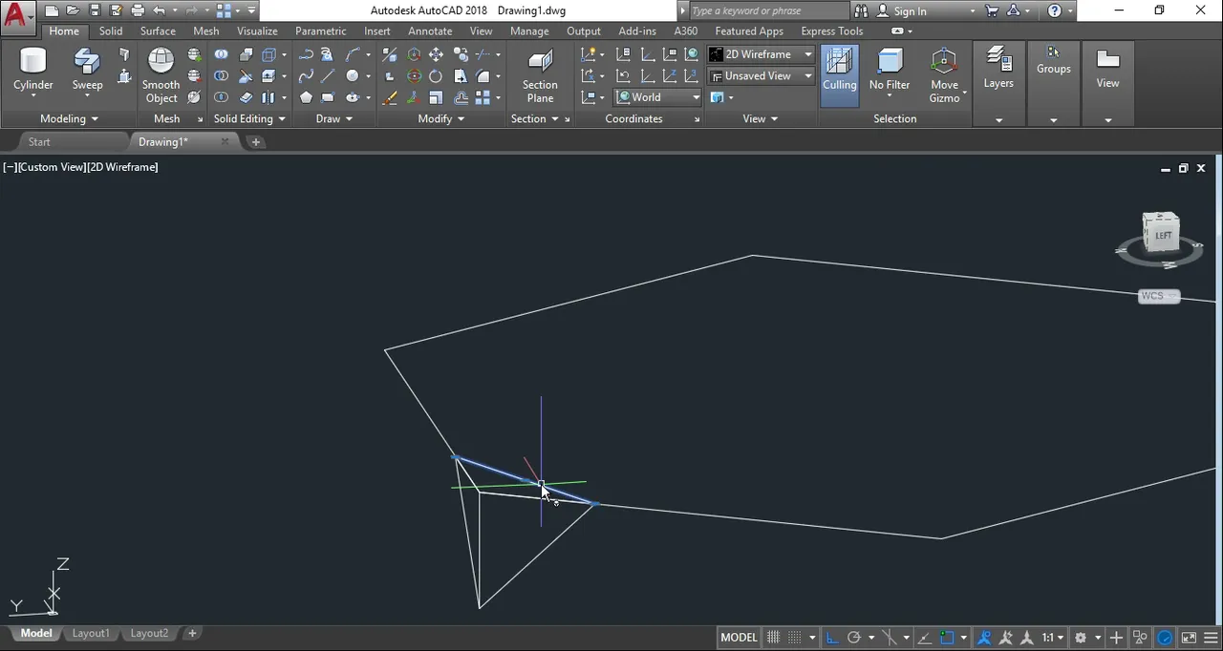Open the WCS dropdown below ViewCube
1223x651 pixels.
pyautogui.click(x=1159, y=296)
